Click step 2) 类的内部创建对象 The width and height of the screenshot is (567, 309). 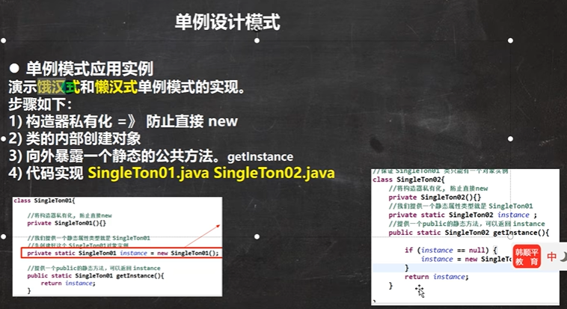75,138
